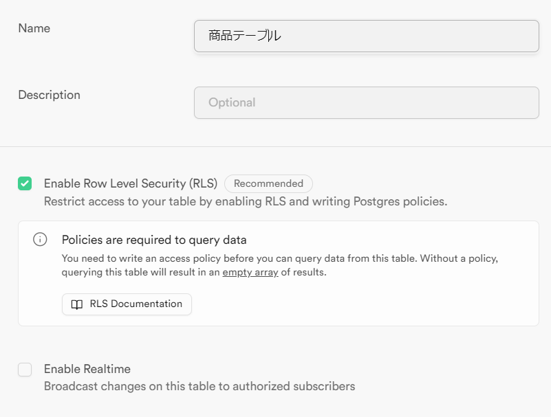
Task: Click the Name field containing 商品テーブル
Action: pos(366,36)
